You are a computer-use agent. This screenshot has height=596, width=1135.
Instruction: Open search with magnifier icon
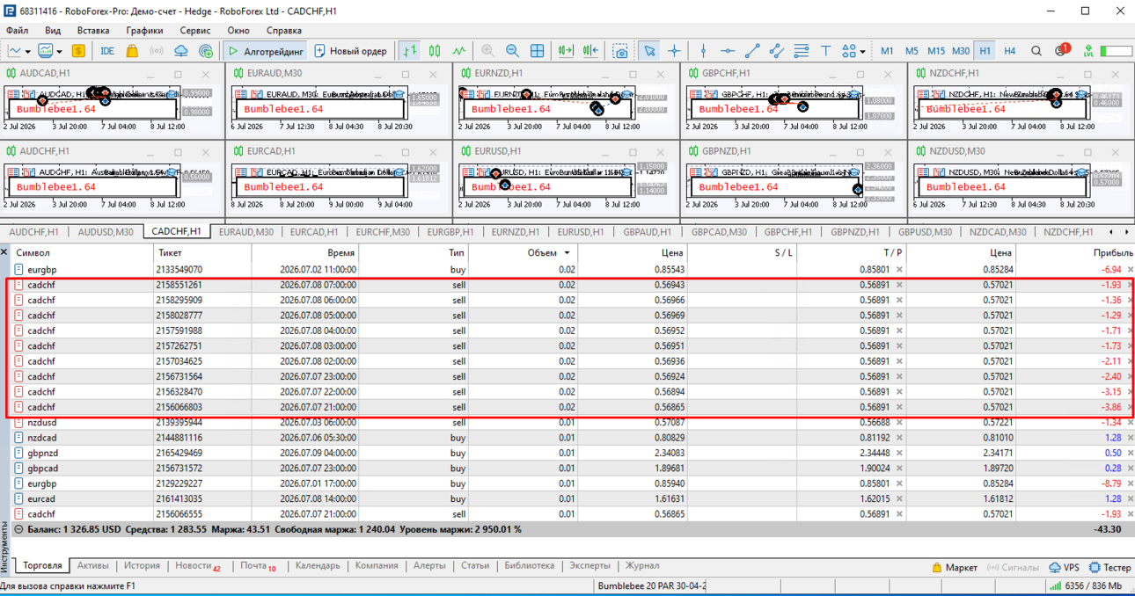[x=1036, y=51]
